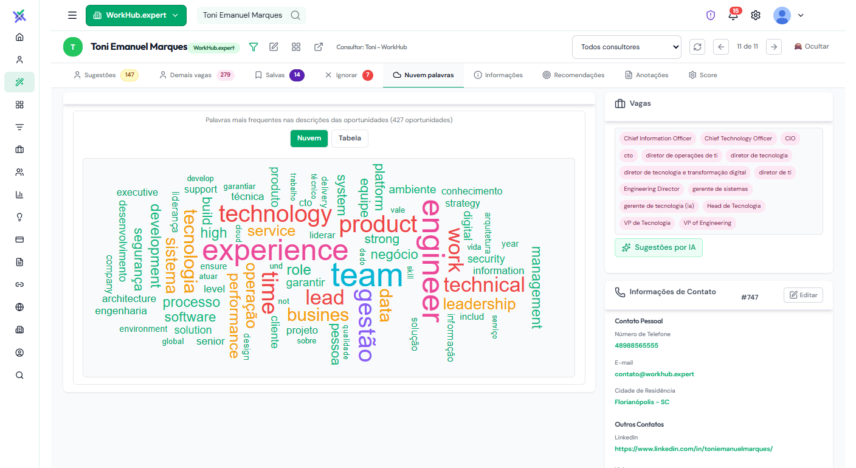Click the user avatar in the top bar
The image size is (856, 468).
coord(782,15)
